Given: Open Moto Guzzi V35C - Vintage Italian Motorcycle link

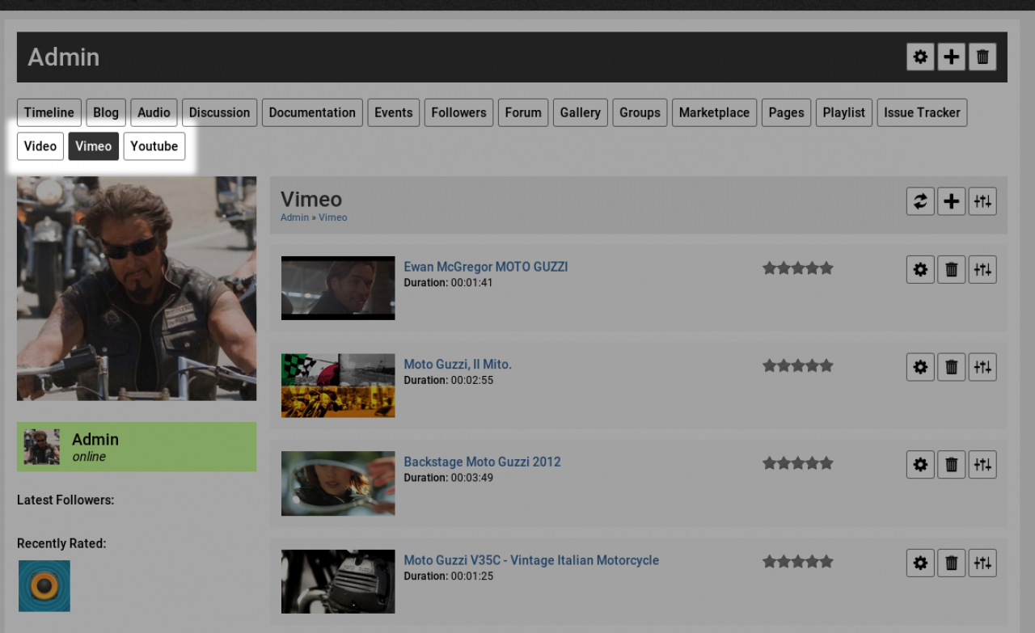Looking at the screenshot, I should [531, 560].
